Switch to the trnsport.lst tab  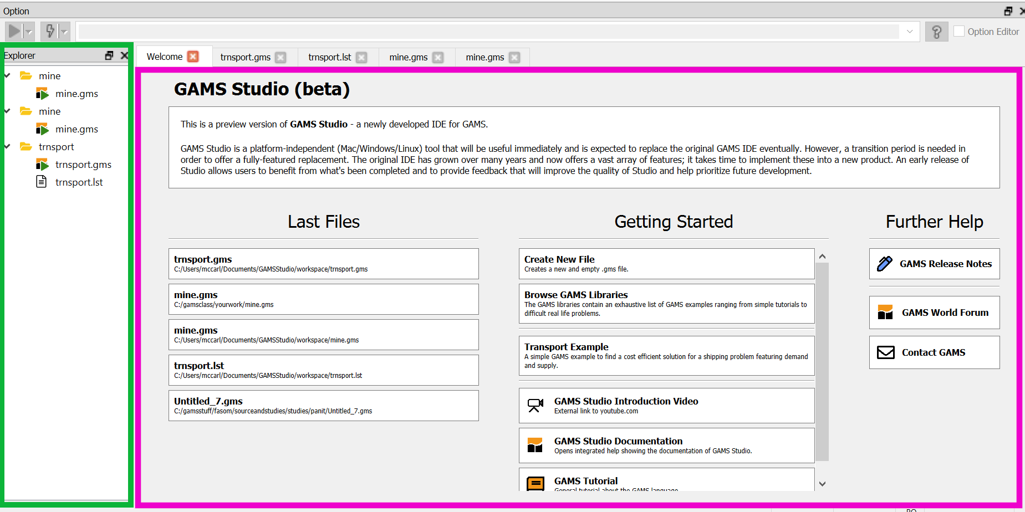[330, 57]
